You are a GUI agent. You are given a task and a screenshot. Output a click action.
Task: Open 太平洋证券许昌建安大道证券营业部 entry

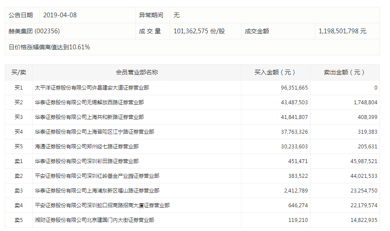[x=92, y=87]
